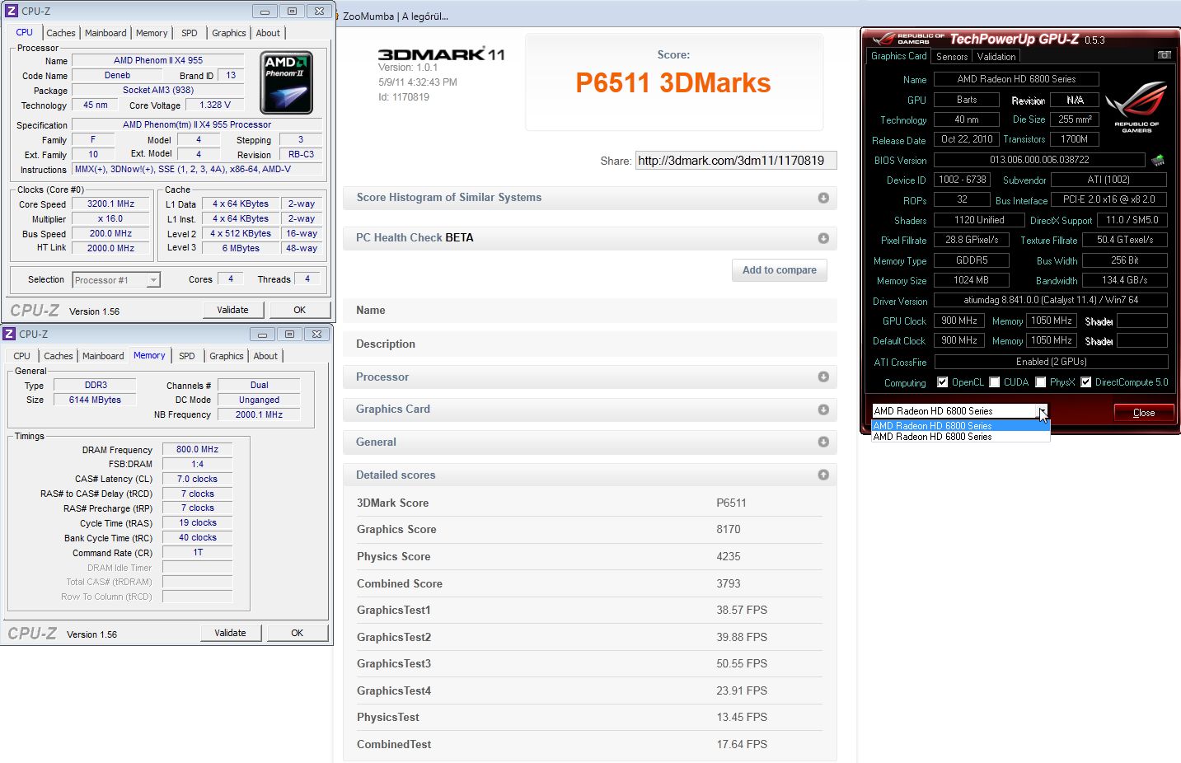Click the P6511 3DMarks score text
The image size is (1181, 763).
(x=673, y=83)
